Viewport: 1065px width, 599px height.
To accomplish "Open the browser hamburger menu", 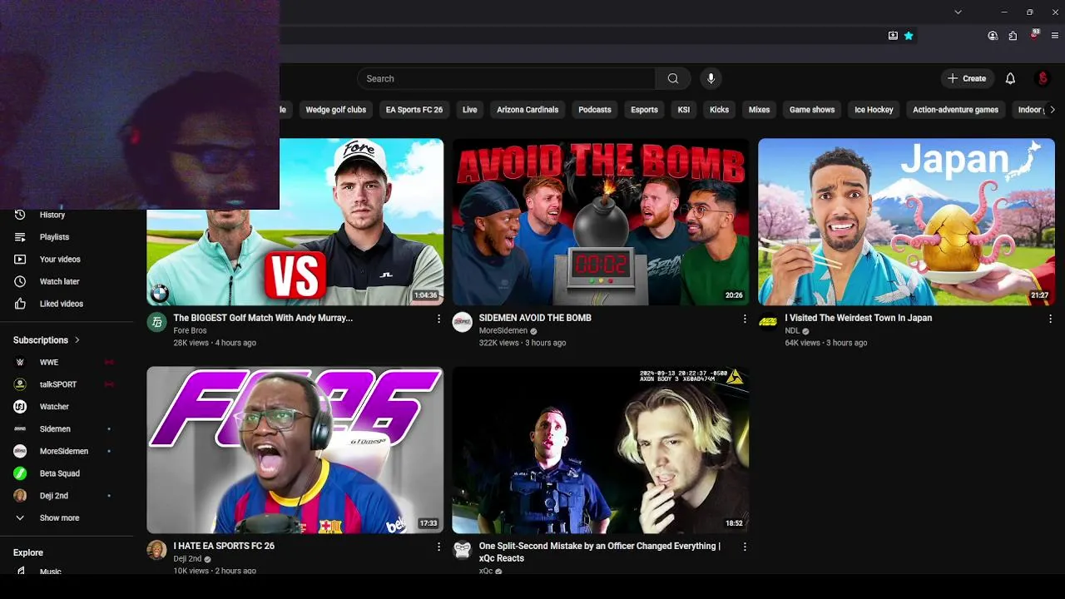I will pyautogui.click(x=1055, y=36).
